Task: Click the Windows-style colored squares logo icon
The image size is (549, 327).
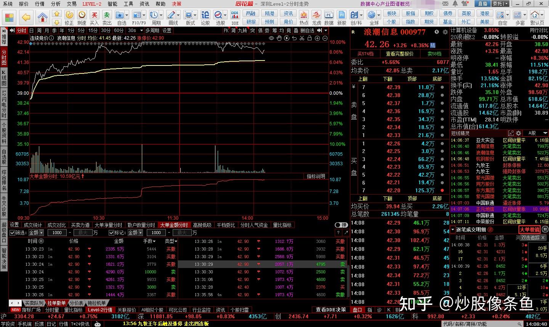Action: 9,18
